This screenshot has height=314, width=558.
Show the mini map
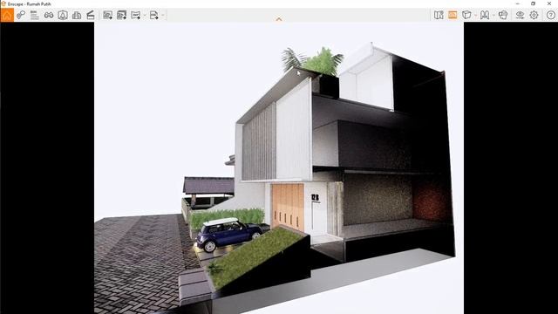click(439, 15)
